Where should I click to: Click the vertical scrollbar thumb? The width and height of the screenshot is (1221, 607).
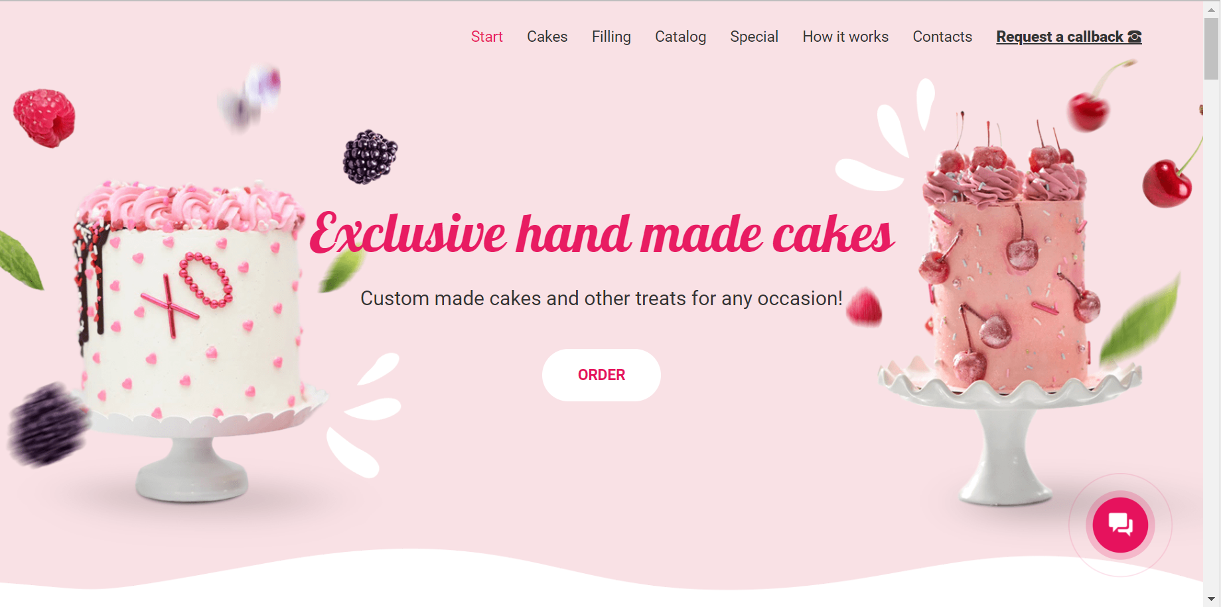click(x=1212, y=48)
